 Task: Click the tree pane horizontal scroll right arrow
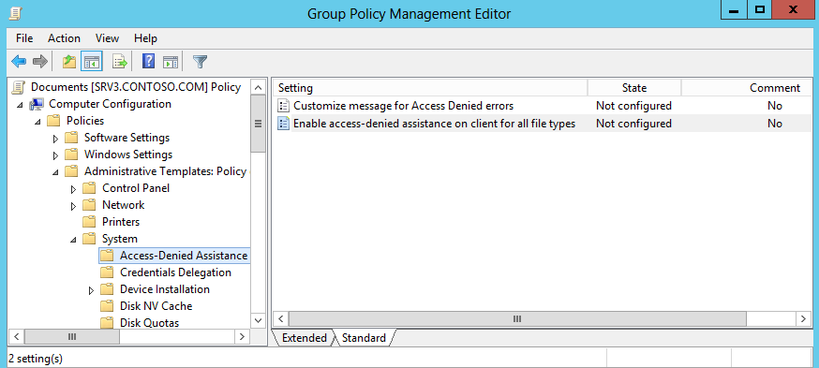click(242, 337)
